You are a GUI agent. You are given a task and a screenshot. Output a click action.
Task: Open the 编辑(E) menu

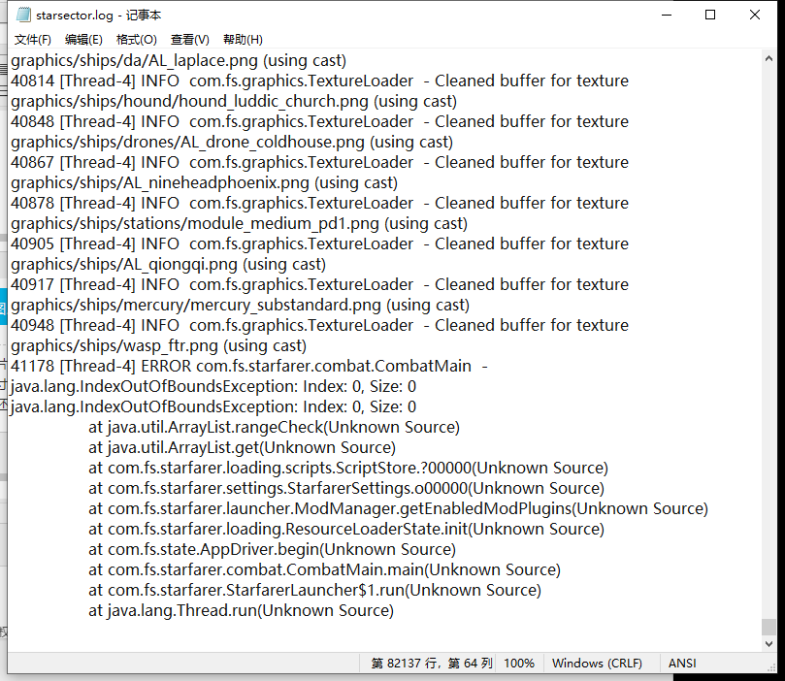pos(83,39)
